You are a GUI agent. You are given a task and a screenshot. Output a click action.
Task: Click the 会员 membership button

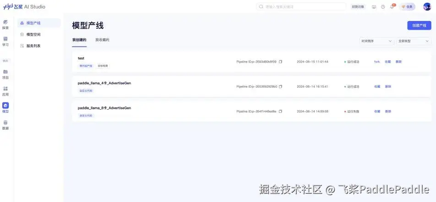tap(407, 7)
